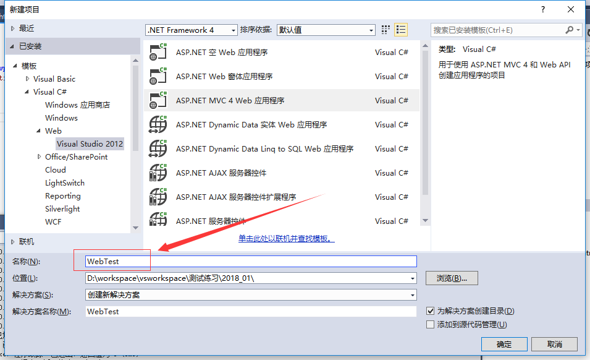Toggle 为解决方案创建目录 checkbox
The width and height of the screenshot is (590, 360).
tap(431, 311)
